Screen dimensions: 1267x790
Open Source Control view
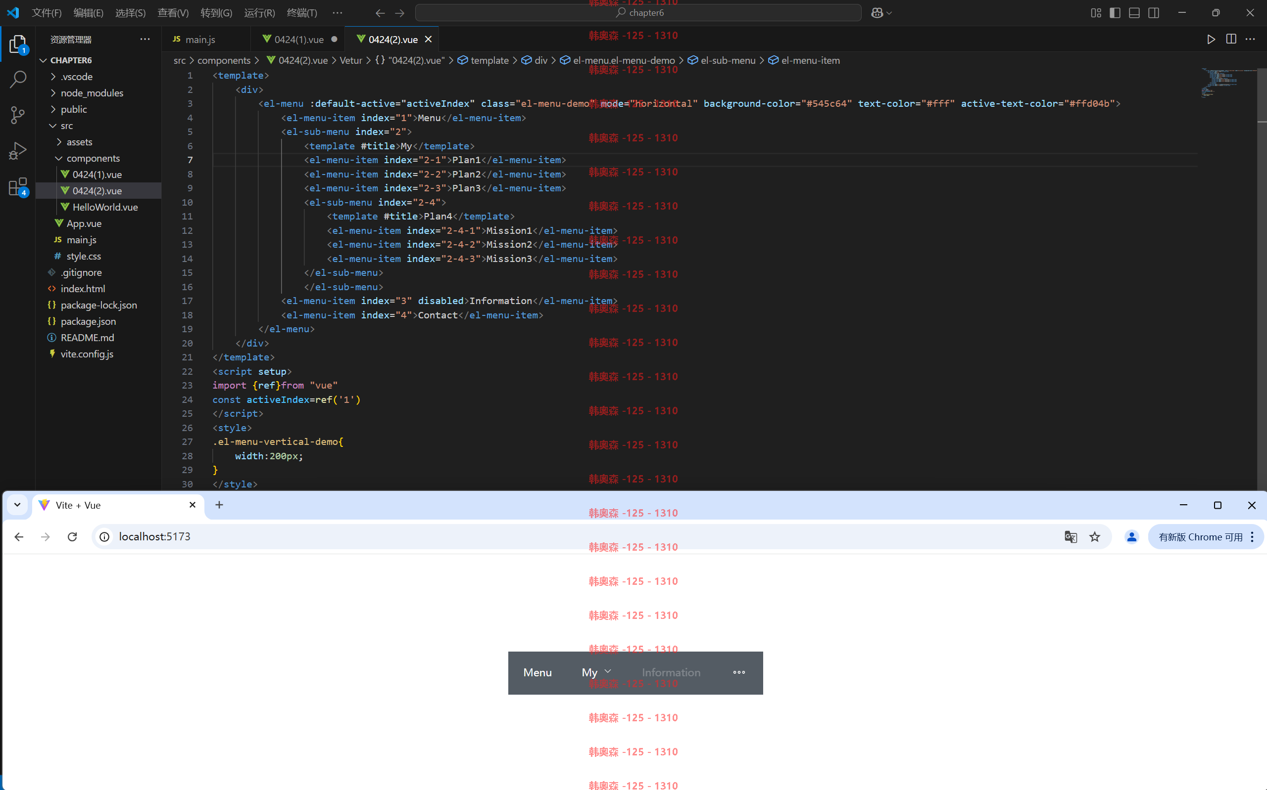coord(18,115)
